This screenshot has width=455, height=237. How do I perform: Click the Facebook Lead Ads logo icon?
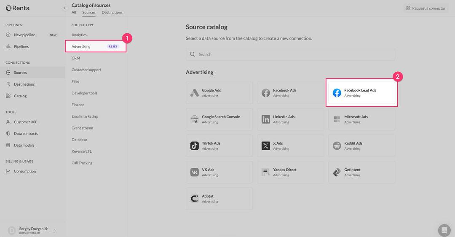click(337, 93)
